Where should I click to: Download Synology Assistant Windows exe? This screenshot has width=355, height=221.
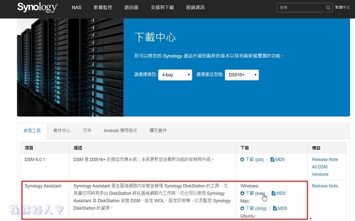pyautogui.click(x=253, y=193)
